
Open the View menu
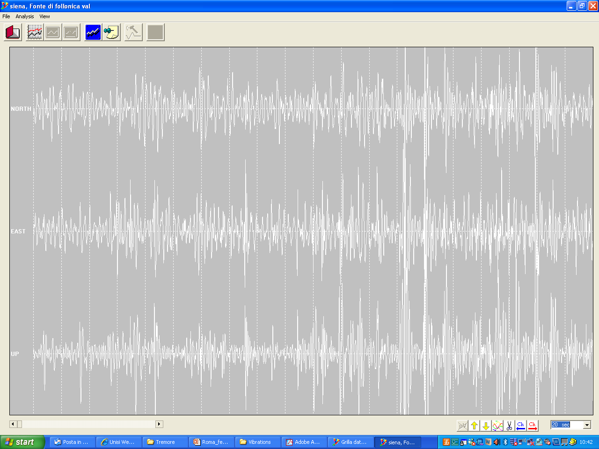(x=44, y=16)
